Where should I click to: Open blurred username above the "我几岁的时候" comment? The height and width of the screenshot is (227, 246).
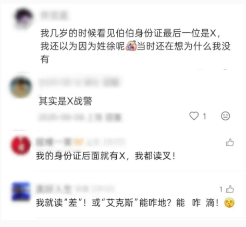(54, 16)
